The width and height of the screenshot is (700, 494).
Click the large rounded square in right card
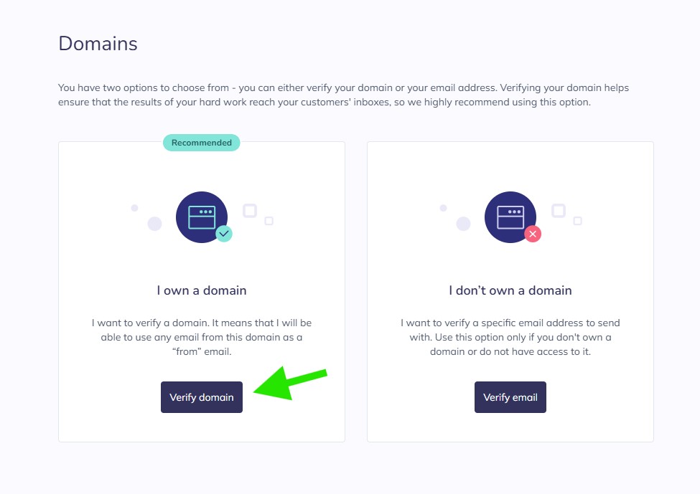click(x=559, y=210)
